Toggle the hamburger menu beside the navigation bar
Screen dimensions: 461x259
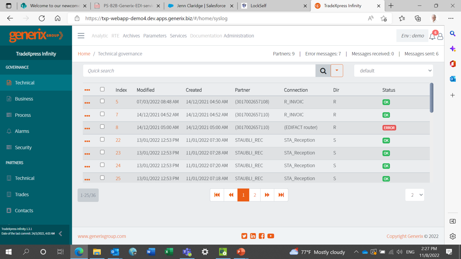click(x=81, y=35)
